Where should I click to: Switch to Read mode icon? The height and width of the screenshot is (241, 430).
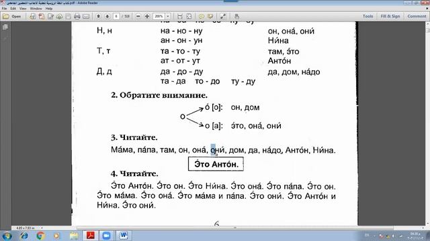(223, 16)
